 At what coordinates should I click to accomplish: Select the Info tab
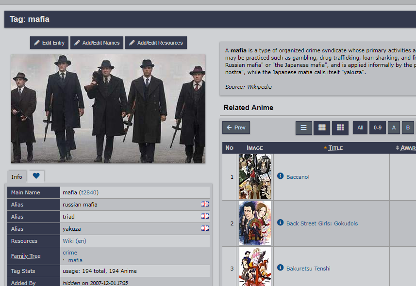(17, 176)
